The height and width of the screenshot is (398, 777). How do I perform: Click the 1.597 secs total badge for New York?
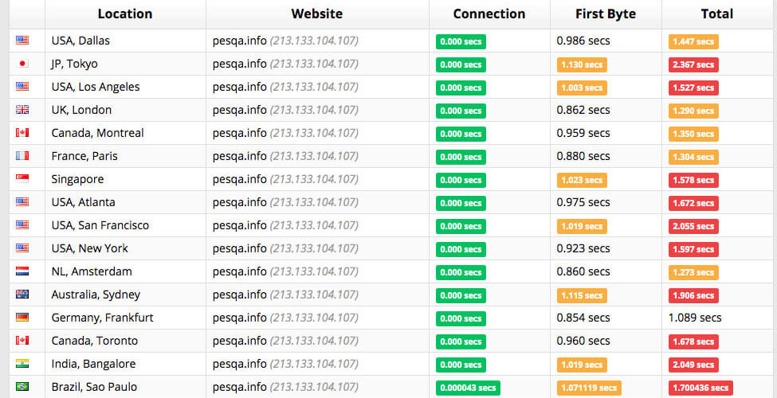[693, 249]
